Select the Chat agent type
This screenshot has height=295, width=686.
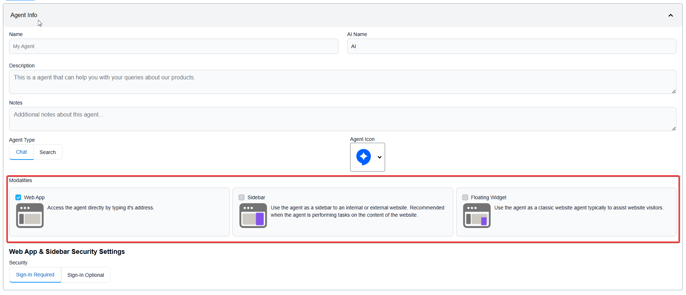[21, 152]
